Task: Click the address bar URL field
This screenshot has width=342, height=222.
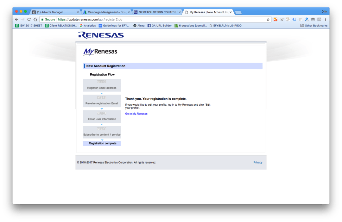Action: (x=158, y=19)
